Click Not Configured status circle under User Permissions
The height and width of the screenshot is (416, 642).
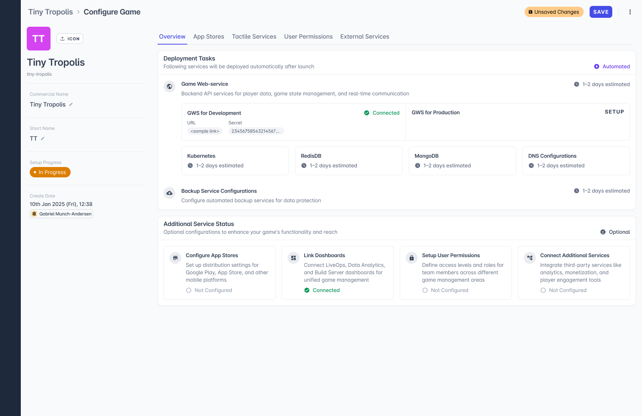coord(425,290)
